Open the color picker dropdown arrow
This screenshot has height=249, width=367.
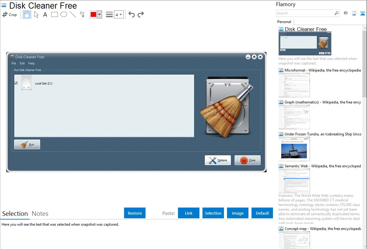100,14
